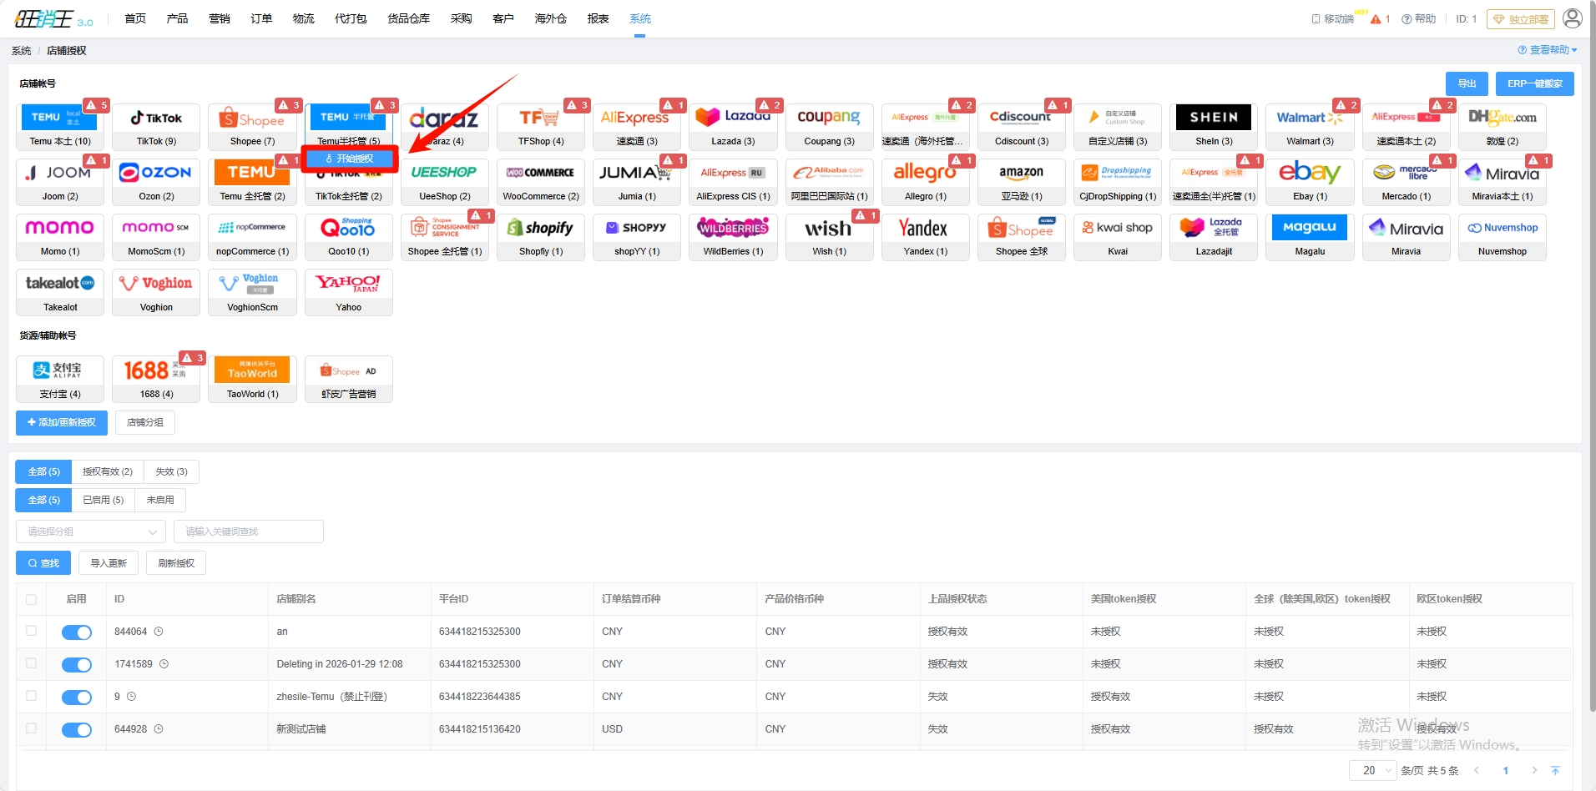1596x791 pixels.
Task: Click the 添加/更新授权 button
Action: (x=62, y=422)
